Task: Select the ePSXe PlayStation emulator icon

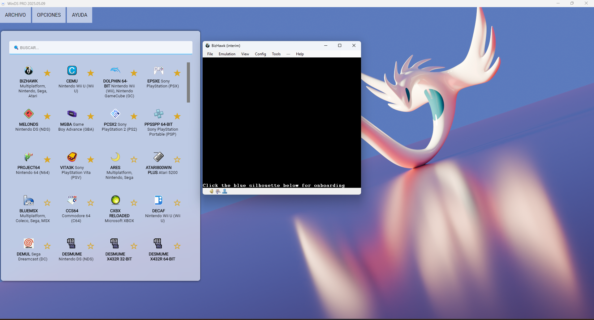Action: (159, 70)
